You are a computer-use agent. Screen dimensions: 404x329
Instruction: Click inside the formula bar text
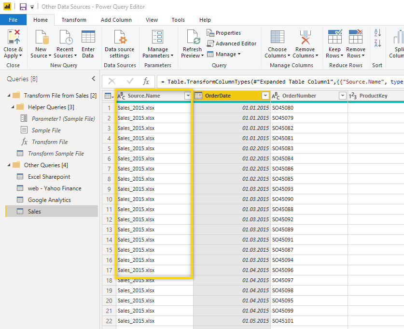point(280,82)
